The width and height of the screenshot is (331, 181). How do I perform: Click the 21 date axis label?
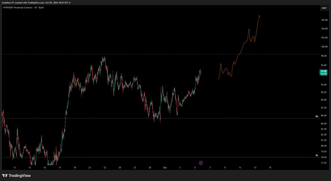(x=90, y=168)
